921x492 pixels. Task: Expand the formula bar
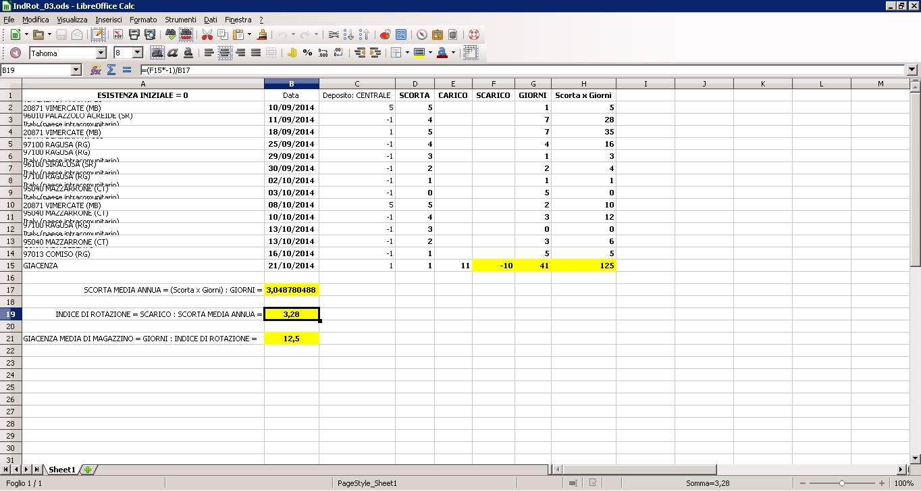tap(913, 70)
